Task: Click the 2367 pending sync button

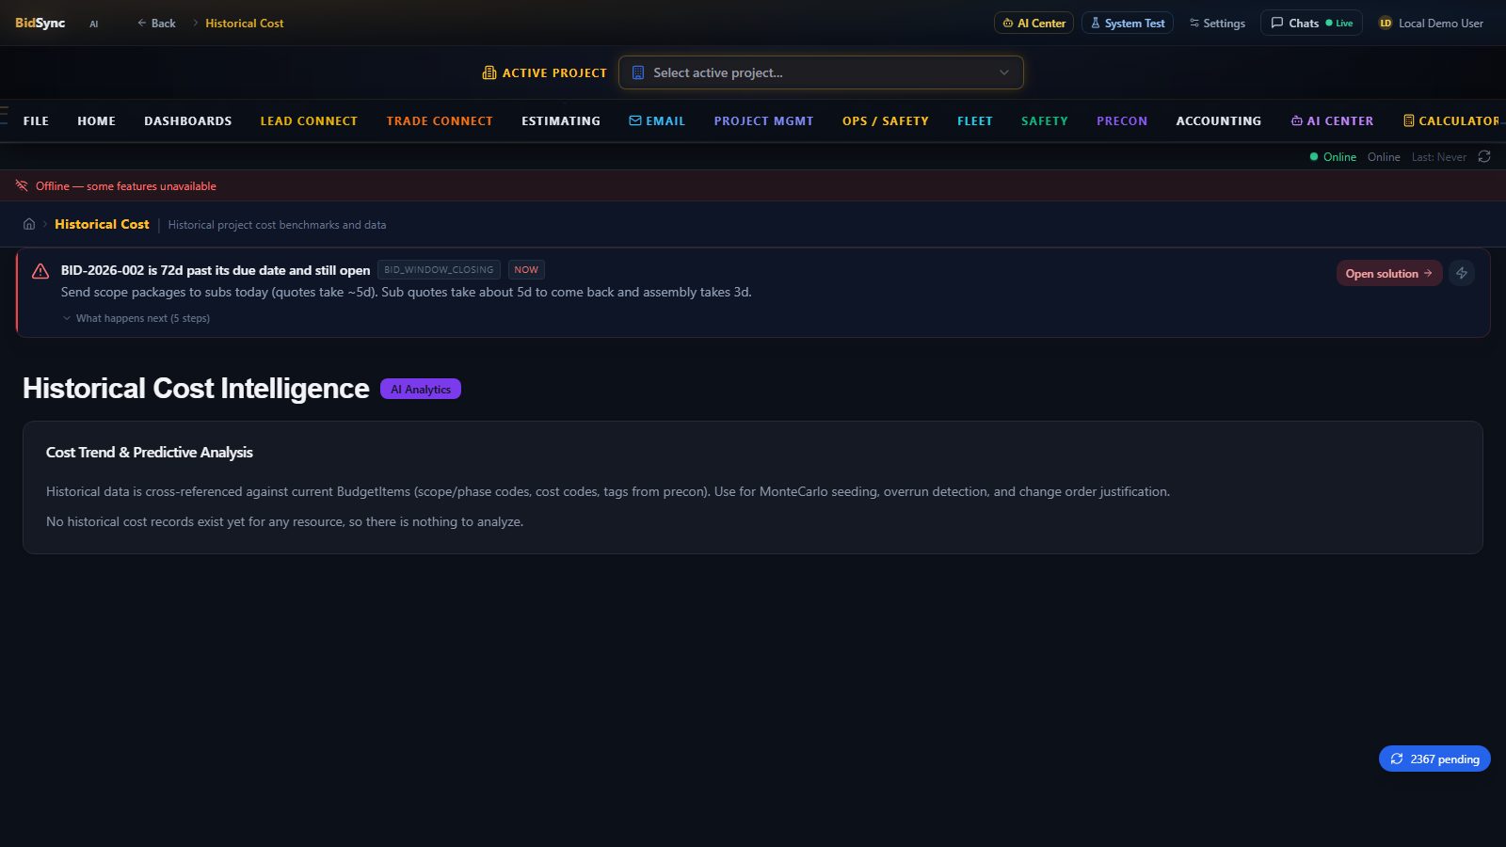Action: click(1434, 759)
